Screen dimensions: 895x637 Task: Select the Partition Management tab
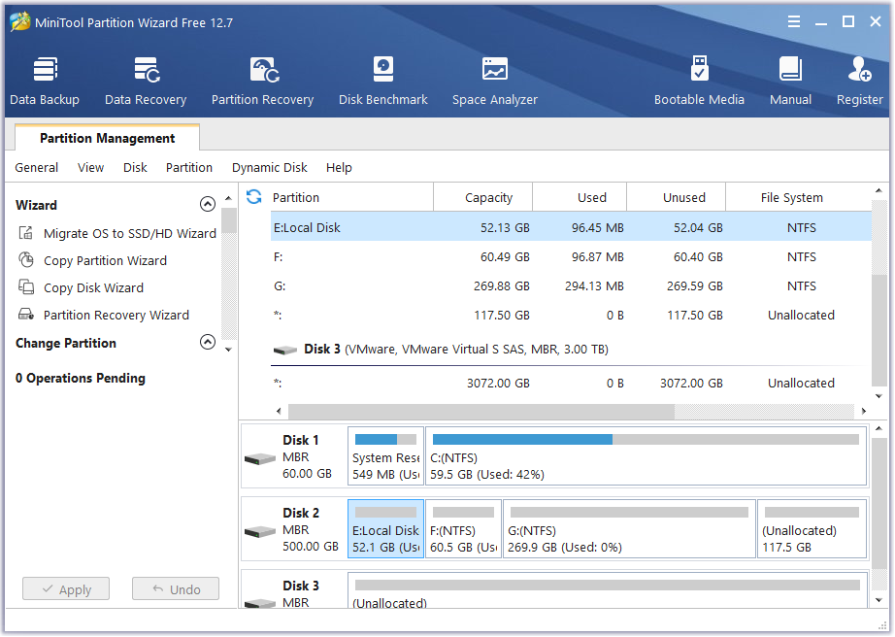click(108, 138)
